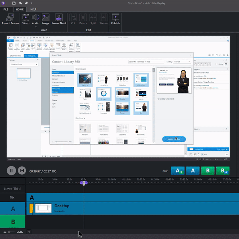This screenshot has height=239, width=239.
Task: Switch Mix to B only
Action: (x=208, y=170)
